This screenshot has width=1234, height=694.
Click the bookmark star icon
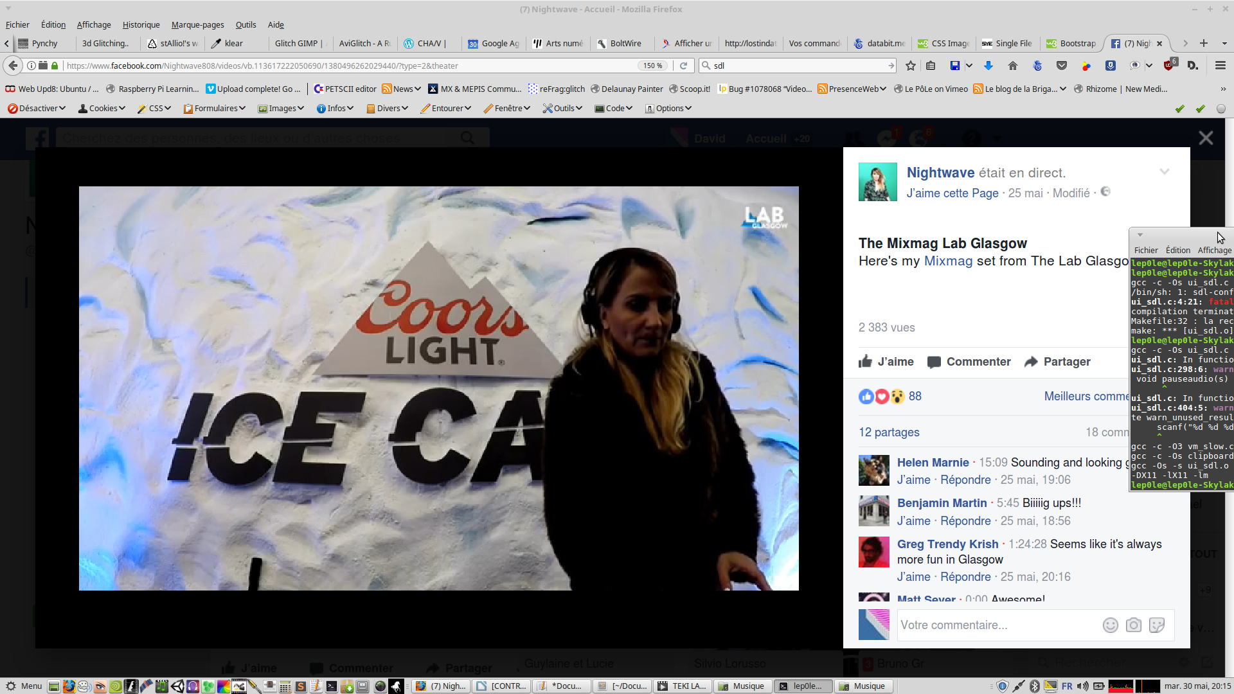tap(910, 66)
